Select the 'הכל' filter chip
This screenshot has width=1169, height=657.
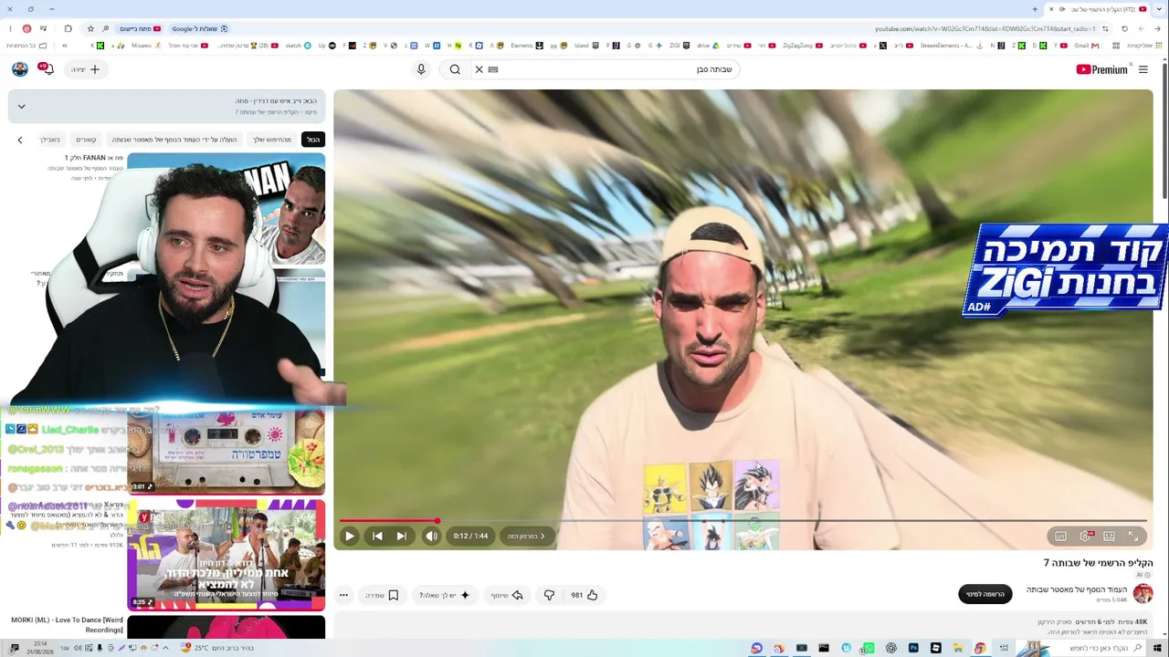pyautogui.click(x=313, y=140)
